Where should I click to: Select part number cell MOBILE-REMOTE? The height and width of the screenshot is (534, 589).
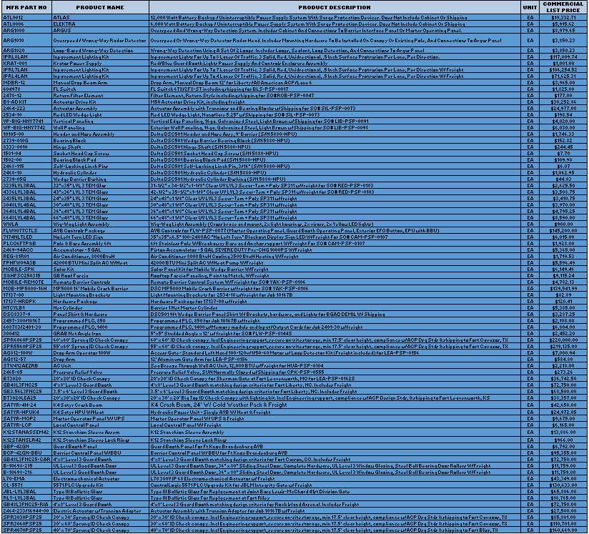[x=26, y=282]
